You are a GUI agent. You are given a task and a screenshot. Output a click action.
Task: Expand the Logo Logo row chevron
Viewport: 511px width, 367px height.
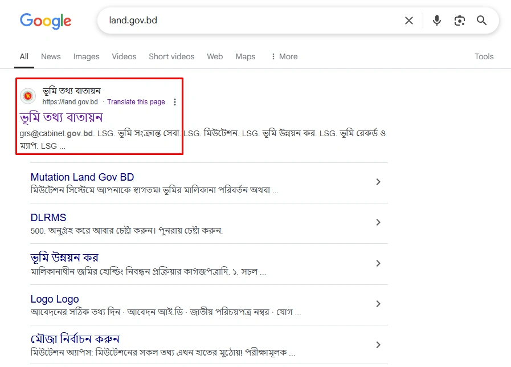[x=378, y=304]
